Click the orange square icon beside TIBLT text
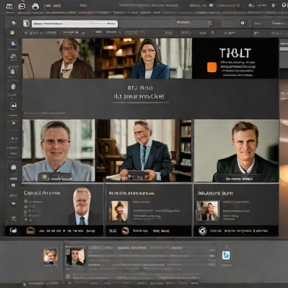 pyautogui.click(x=212, y=67)
